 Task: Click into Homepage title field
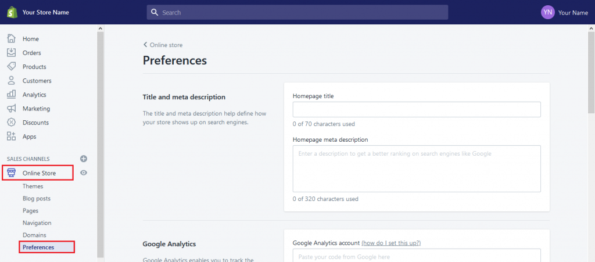[x=417, y=109]
